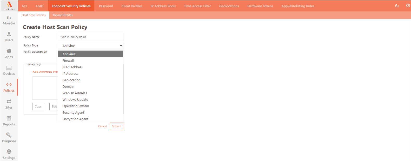Switch to the Device Profiles tab

(x=63, y=15)
